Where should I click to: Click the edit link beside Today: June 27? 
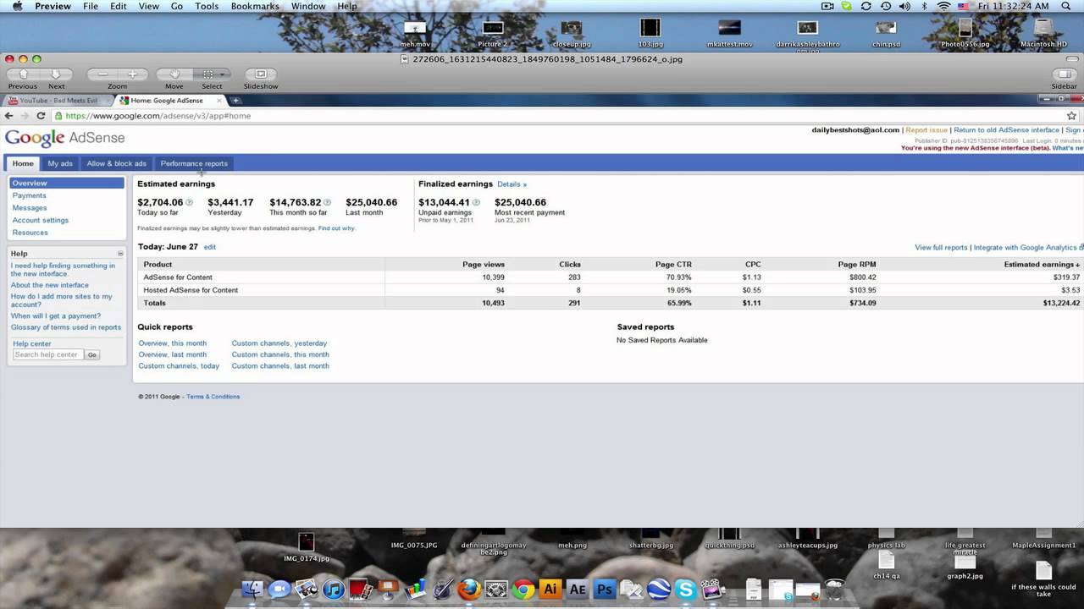[209, 247]
